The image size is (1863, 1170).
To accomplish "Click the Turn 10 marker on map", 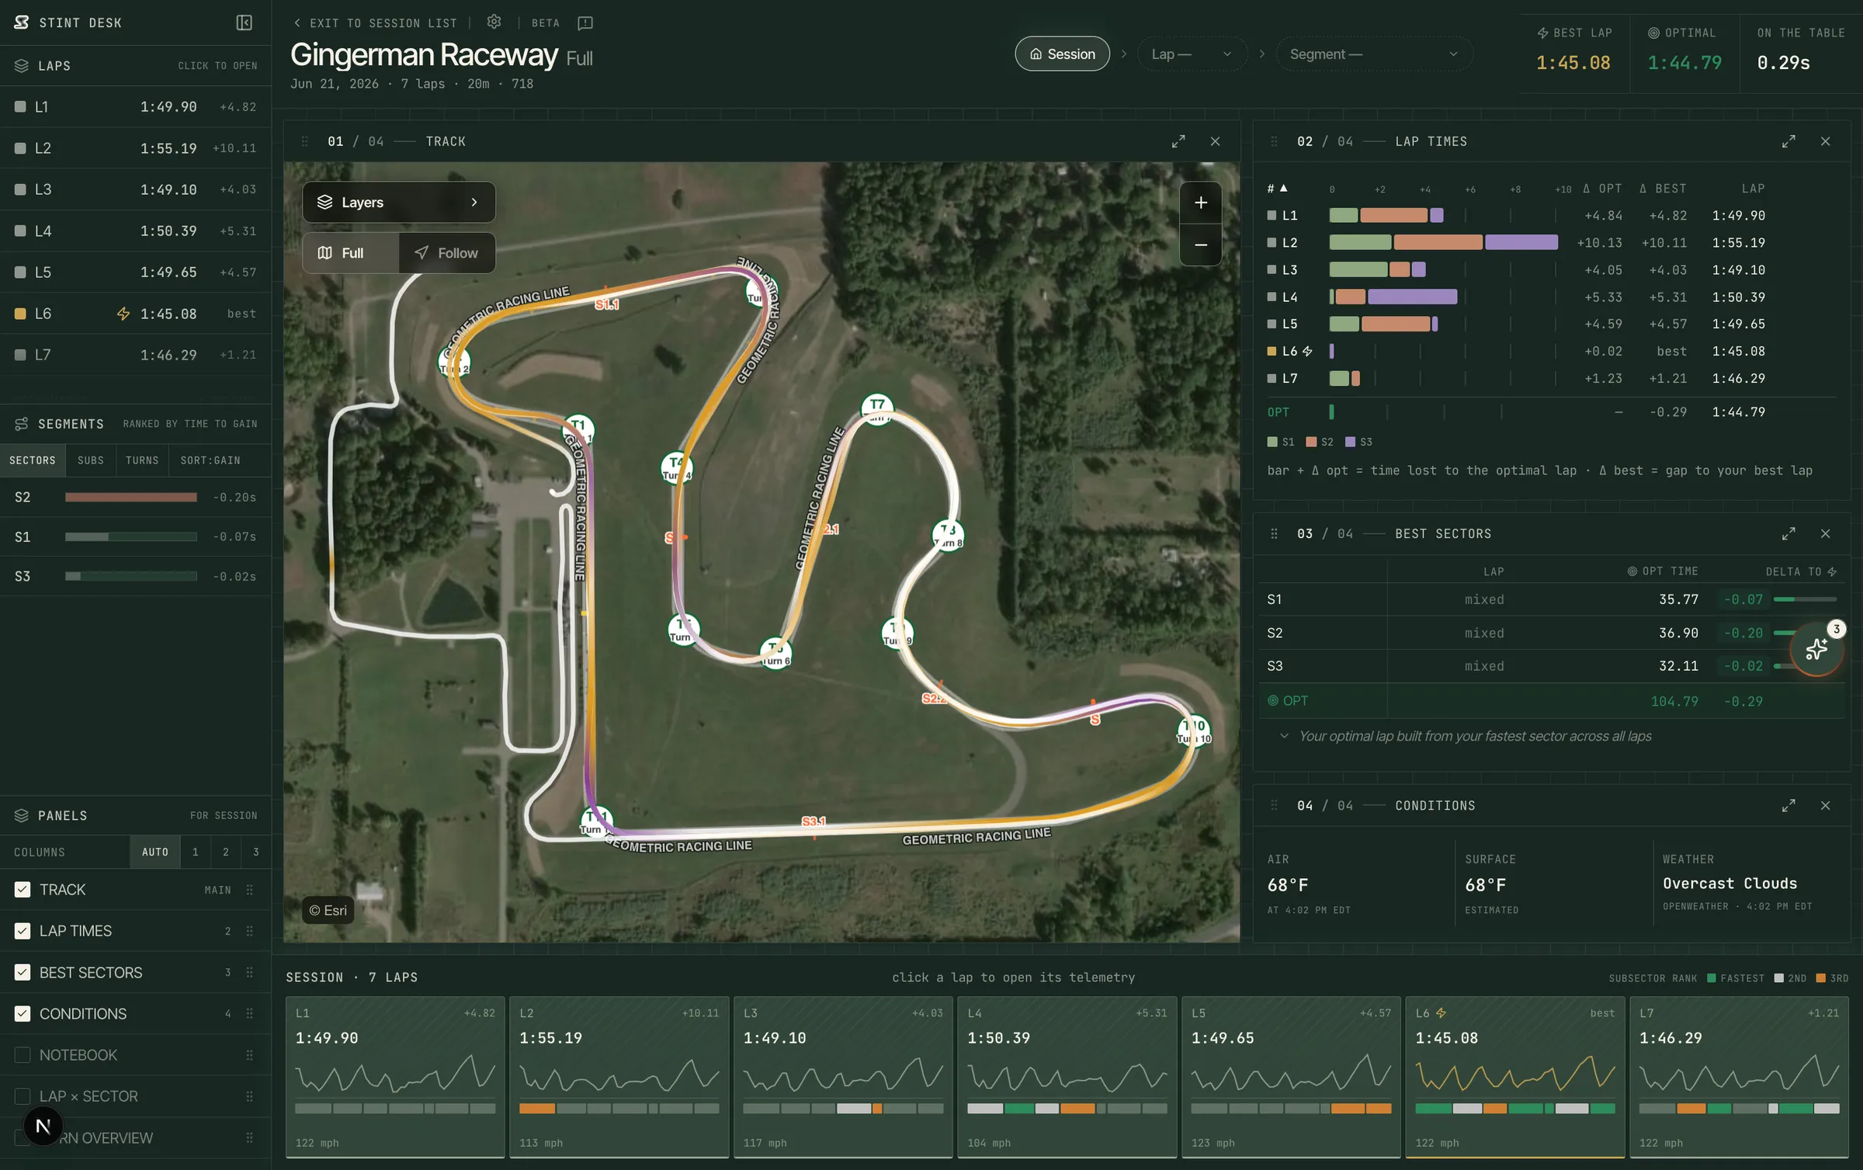I will pos(1194,731).
